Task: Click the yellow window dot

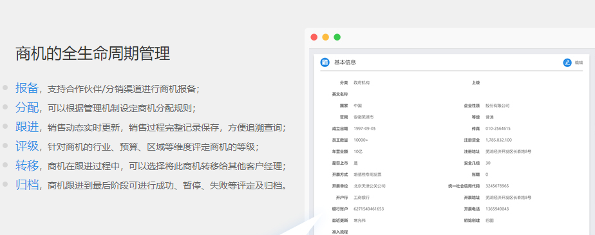Action: click(326, 37)
